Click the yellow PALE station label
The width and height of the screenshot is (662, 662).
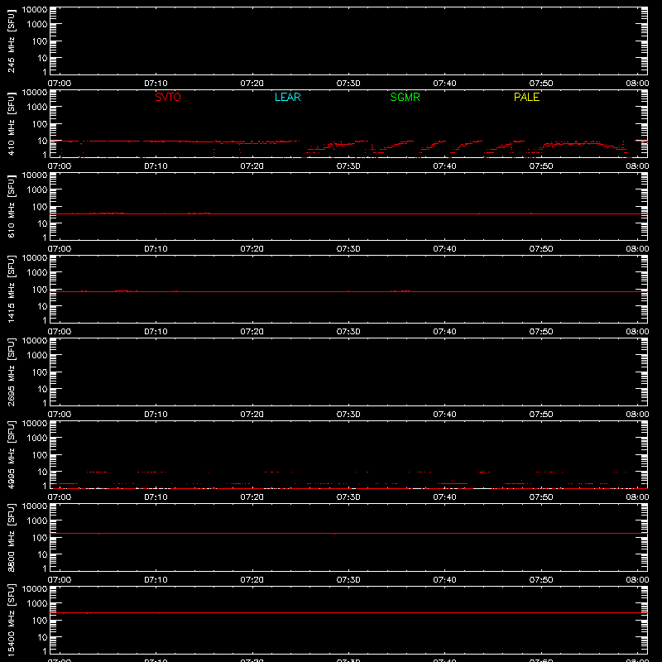click(x=526, y=97)
